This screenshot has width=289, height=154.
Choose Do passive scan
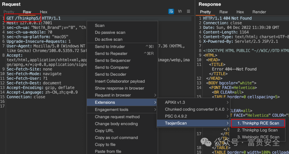point(122,33)
